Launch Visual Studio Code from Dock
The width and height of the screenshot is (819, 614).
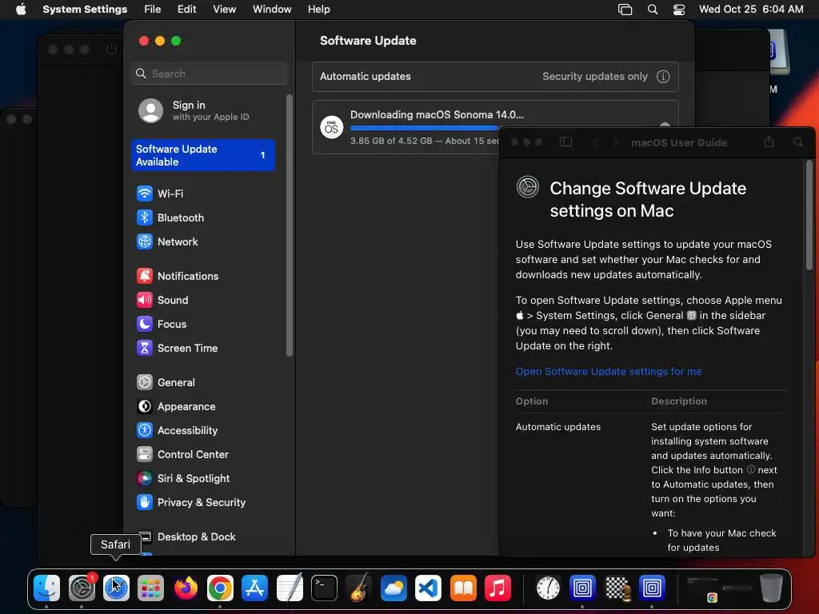click(x=429, y=588)
